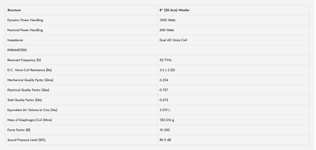Select the Impedance row label
The width and height of the screenshot is (316, 150).
pyautogui.click(x=15, y=40)
